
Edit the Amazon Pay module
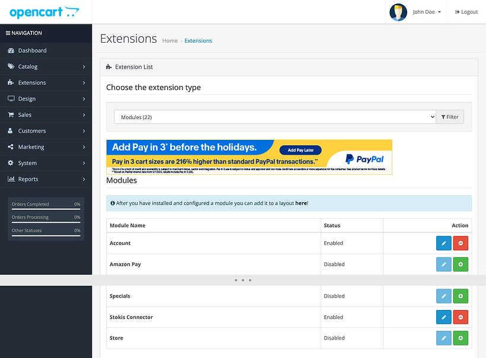[x=443, y=264]
